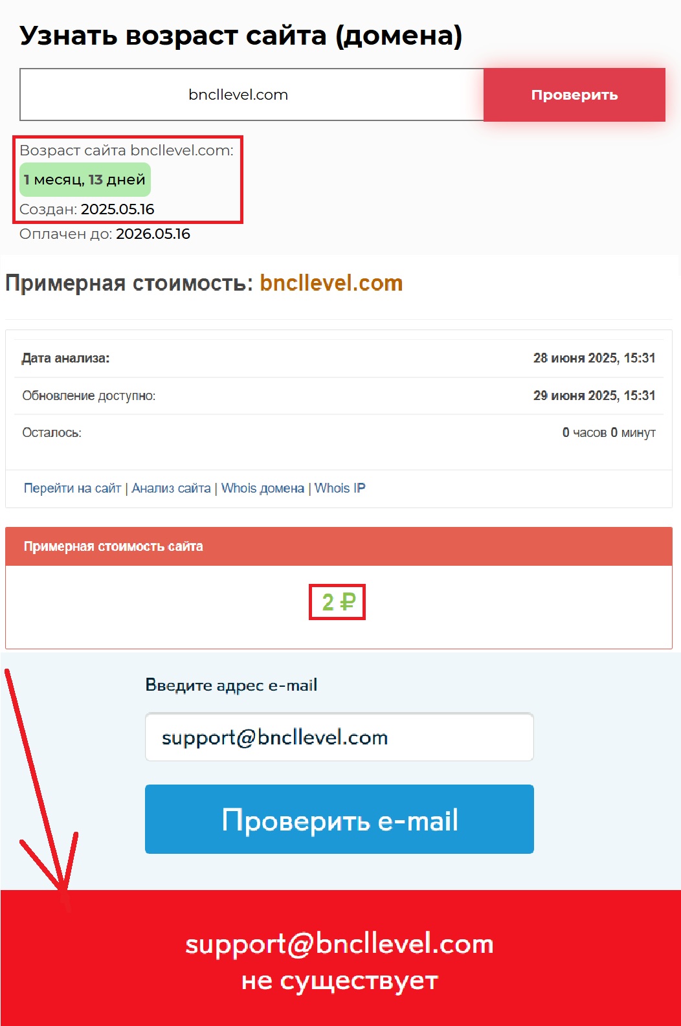This screenshot has height=1026, width=681.
Task: Open the 'Whois домена' link
Action: pos(263,488)
